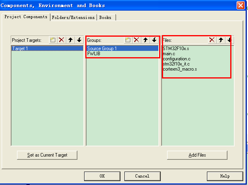The image size is (248, 185).
Task: Move file down arrow in Files header
Action: point(229,40)
